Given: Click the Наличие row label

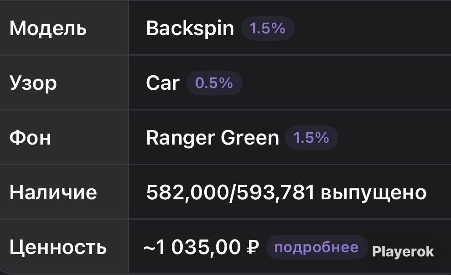Looking at the screenshot, I should (53, 192).
